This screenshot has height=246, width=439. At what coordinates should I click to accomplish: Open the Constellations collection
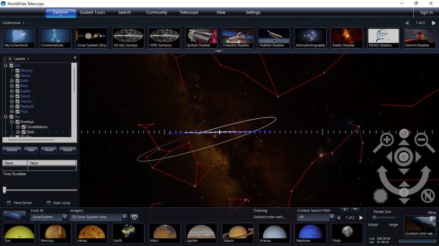55,38
